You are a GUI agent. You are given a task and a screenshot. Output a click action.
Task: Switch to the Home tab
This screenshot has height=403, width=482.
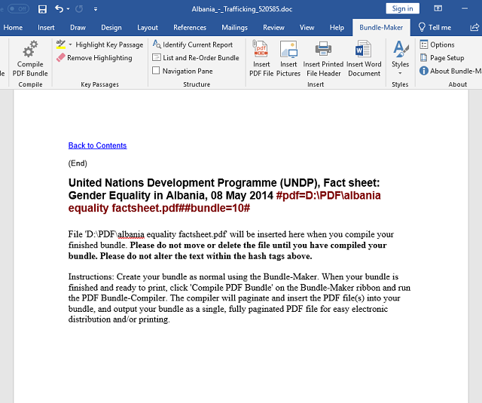[13, 27]
